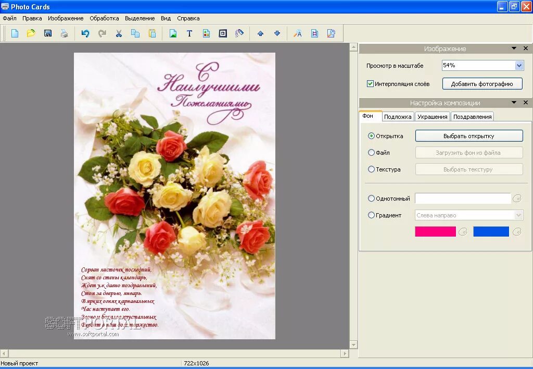Switch to the Поздравления tab
The height and width of the screenshot is (369, 533).
tap(473, 117)
